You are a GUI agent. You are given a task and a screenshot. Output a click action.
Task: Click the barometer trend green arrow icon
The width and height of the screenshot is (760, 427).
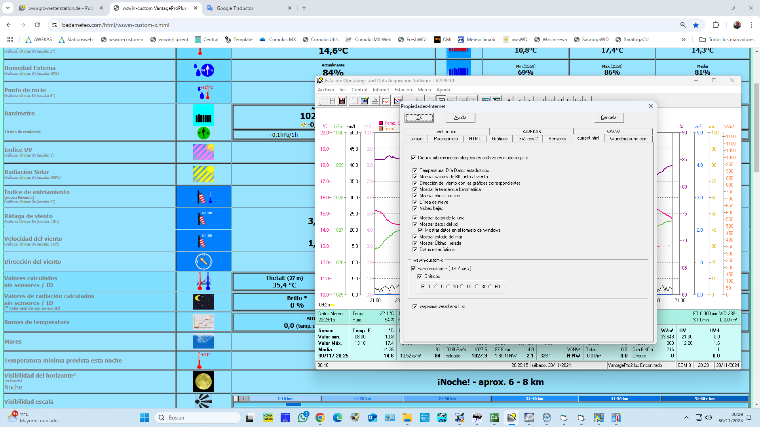[203, 133]
